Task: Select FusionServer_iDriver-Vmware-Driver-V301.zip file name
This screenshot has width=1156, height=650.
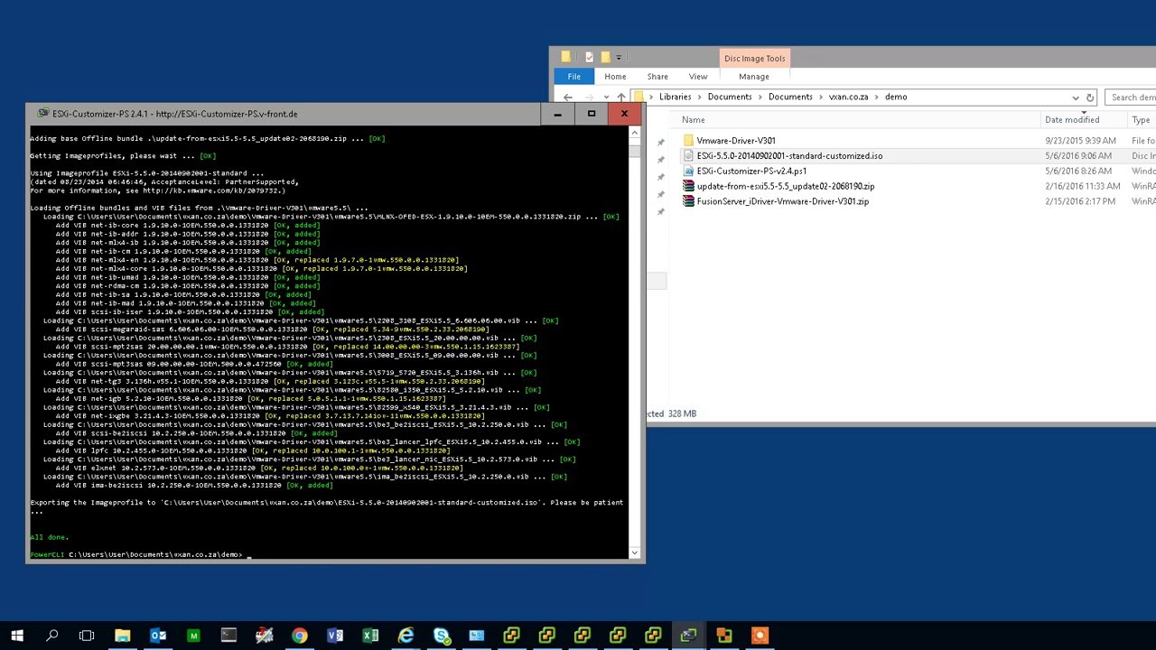Action: (783, 201)
